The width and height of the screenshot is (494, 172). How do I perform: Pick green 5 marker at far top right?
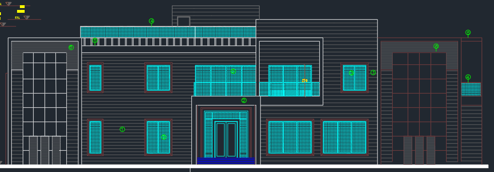point(468,33)
